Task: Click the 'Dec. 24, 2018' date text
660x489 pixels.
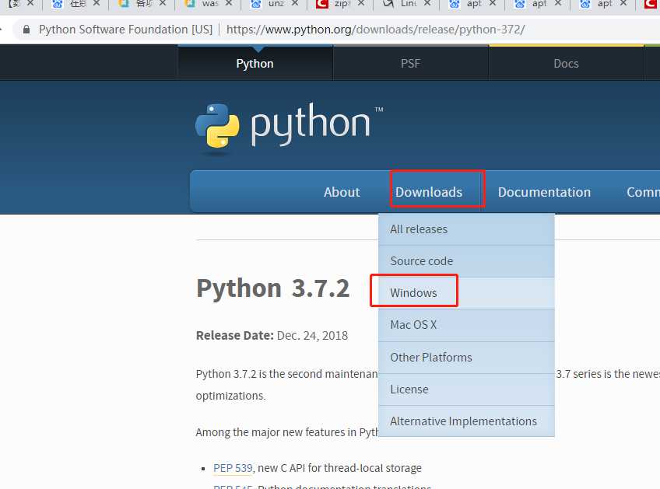Action: tap(312, 336)
